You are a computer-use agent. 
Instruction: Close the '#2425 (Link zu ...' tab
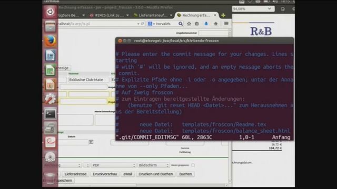coord(127,15)
